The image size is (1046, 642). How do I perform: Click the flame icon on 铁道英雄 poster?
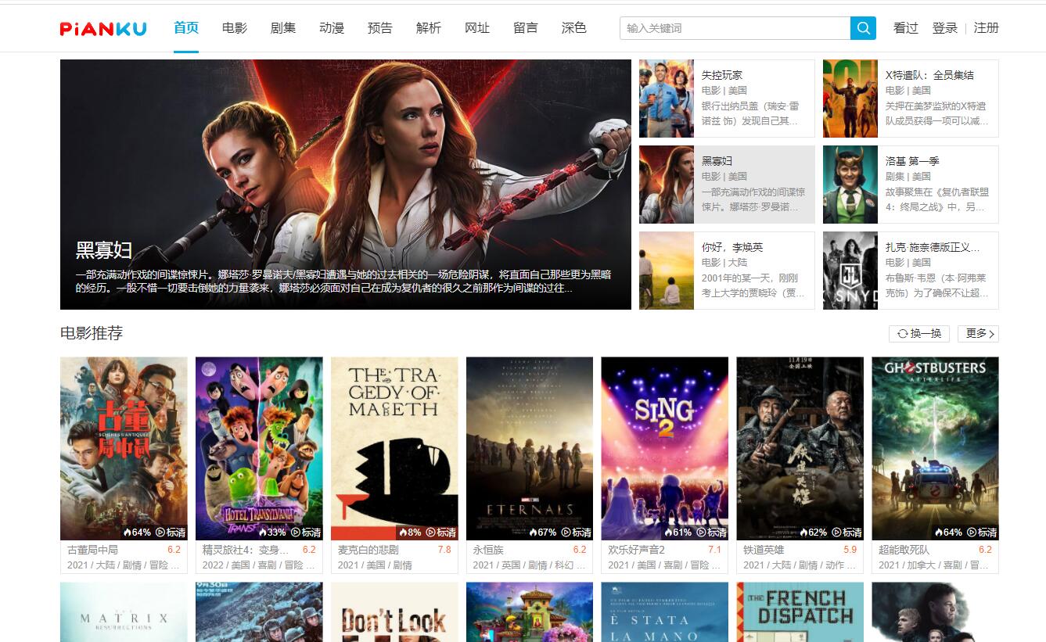[803, 532]
